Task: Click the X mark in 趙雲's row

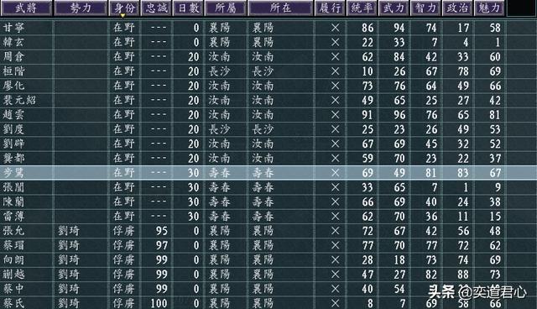Action: pyautogui.click(x=336, y=115)
